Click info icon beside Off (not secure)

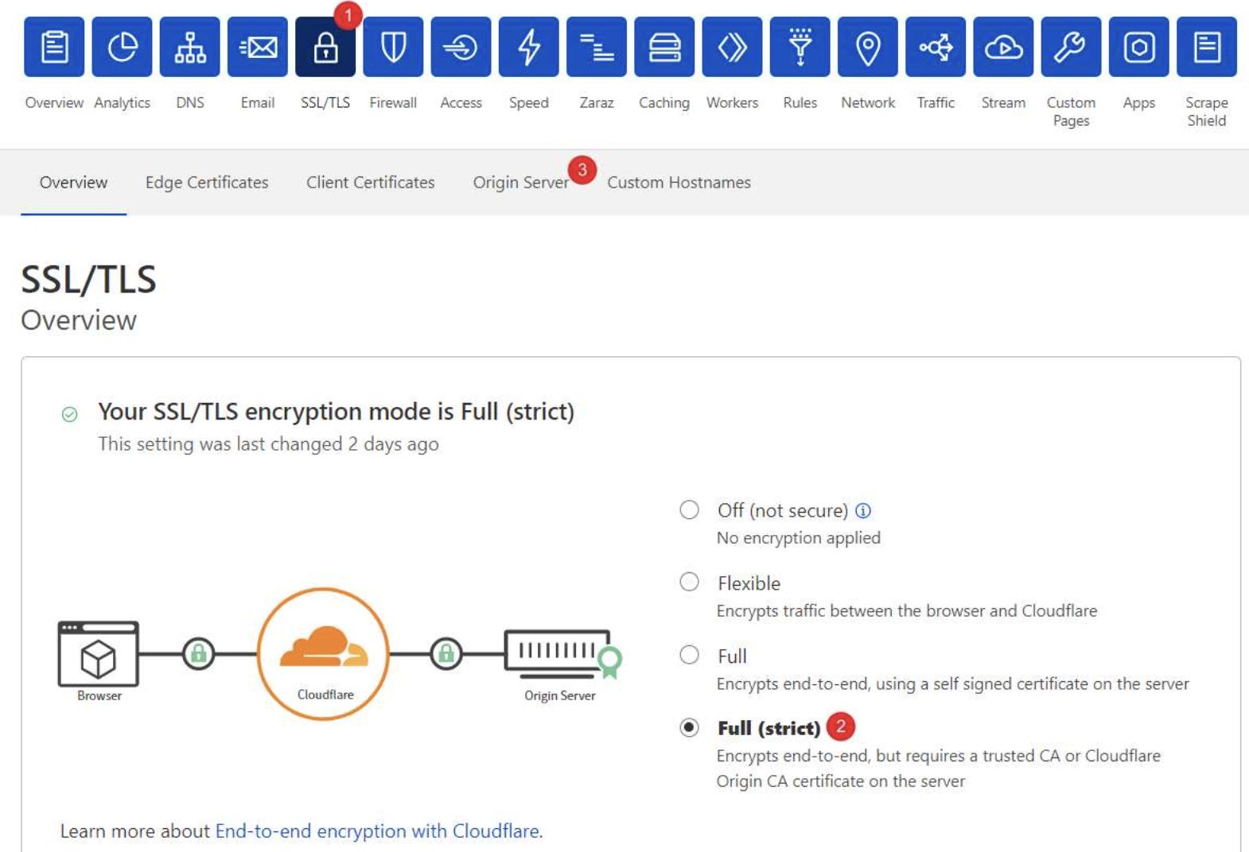[863, 511]
